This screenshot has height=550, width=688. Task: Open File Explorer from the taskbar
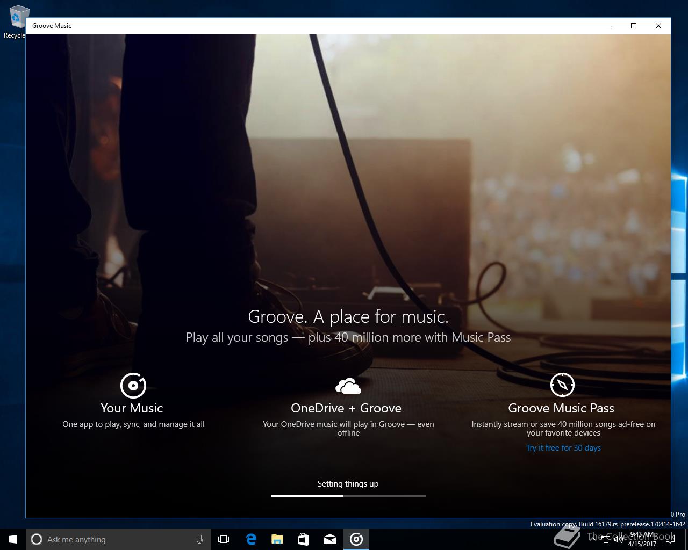pos(277,539)
